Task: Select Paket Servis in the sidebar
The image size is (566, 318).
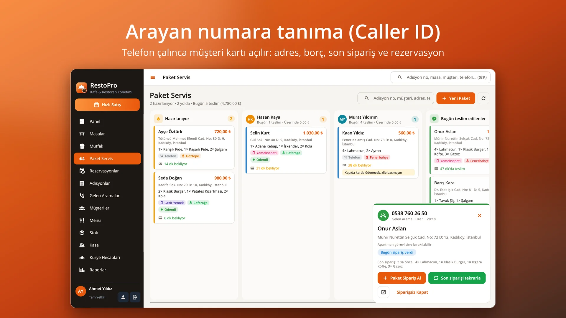Action: point(107,158)
